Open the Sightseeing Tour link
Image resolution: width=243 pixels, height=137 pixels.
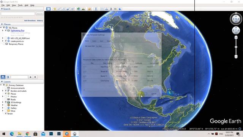[x=17, y=30]
